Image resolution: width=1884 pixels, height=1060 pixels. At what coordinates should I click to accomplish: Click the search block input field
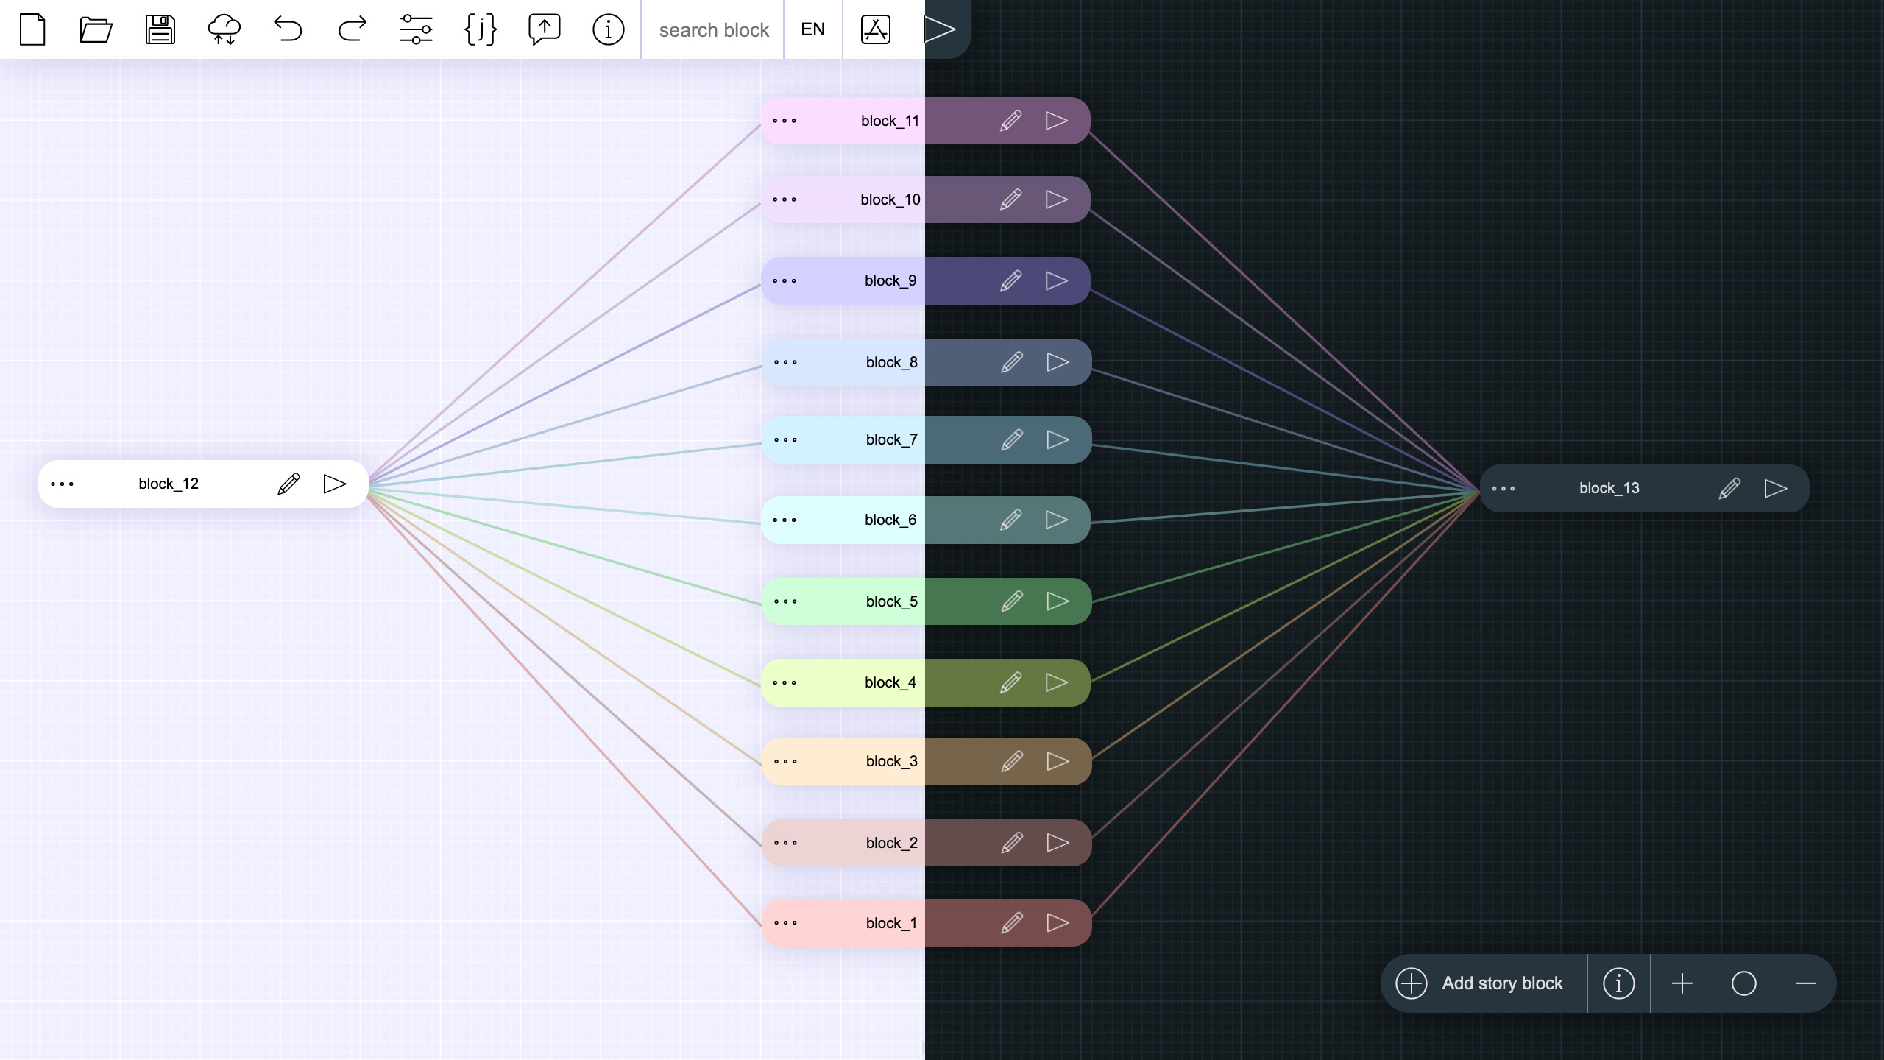click(712, 29)
